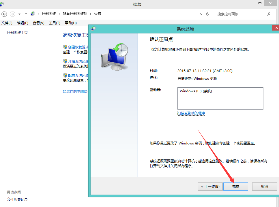This screenshot has width=279, height=207.
Task: Click the Recovery icon in the address bar
Action: (33, 14)
